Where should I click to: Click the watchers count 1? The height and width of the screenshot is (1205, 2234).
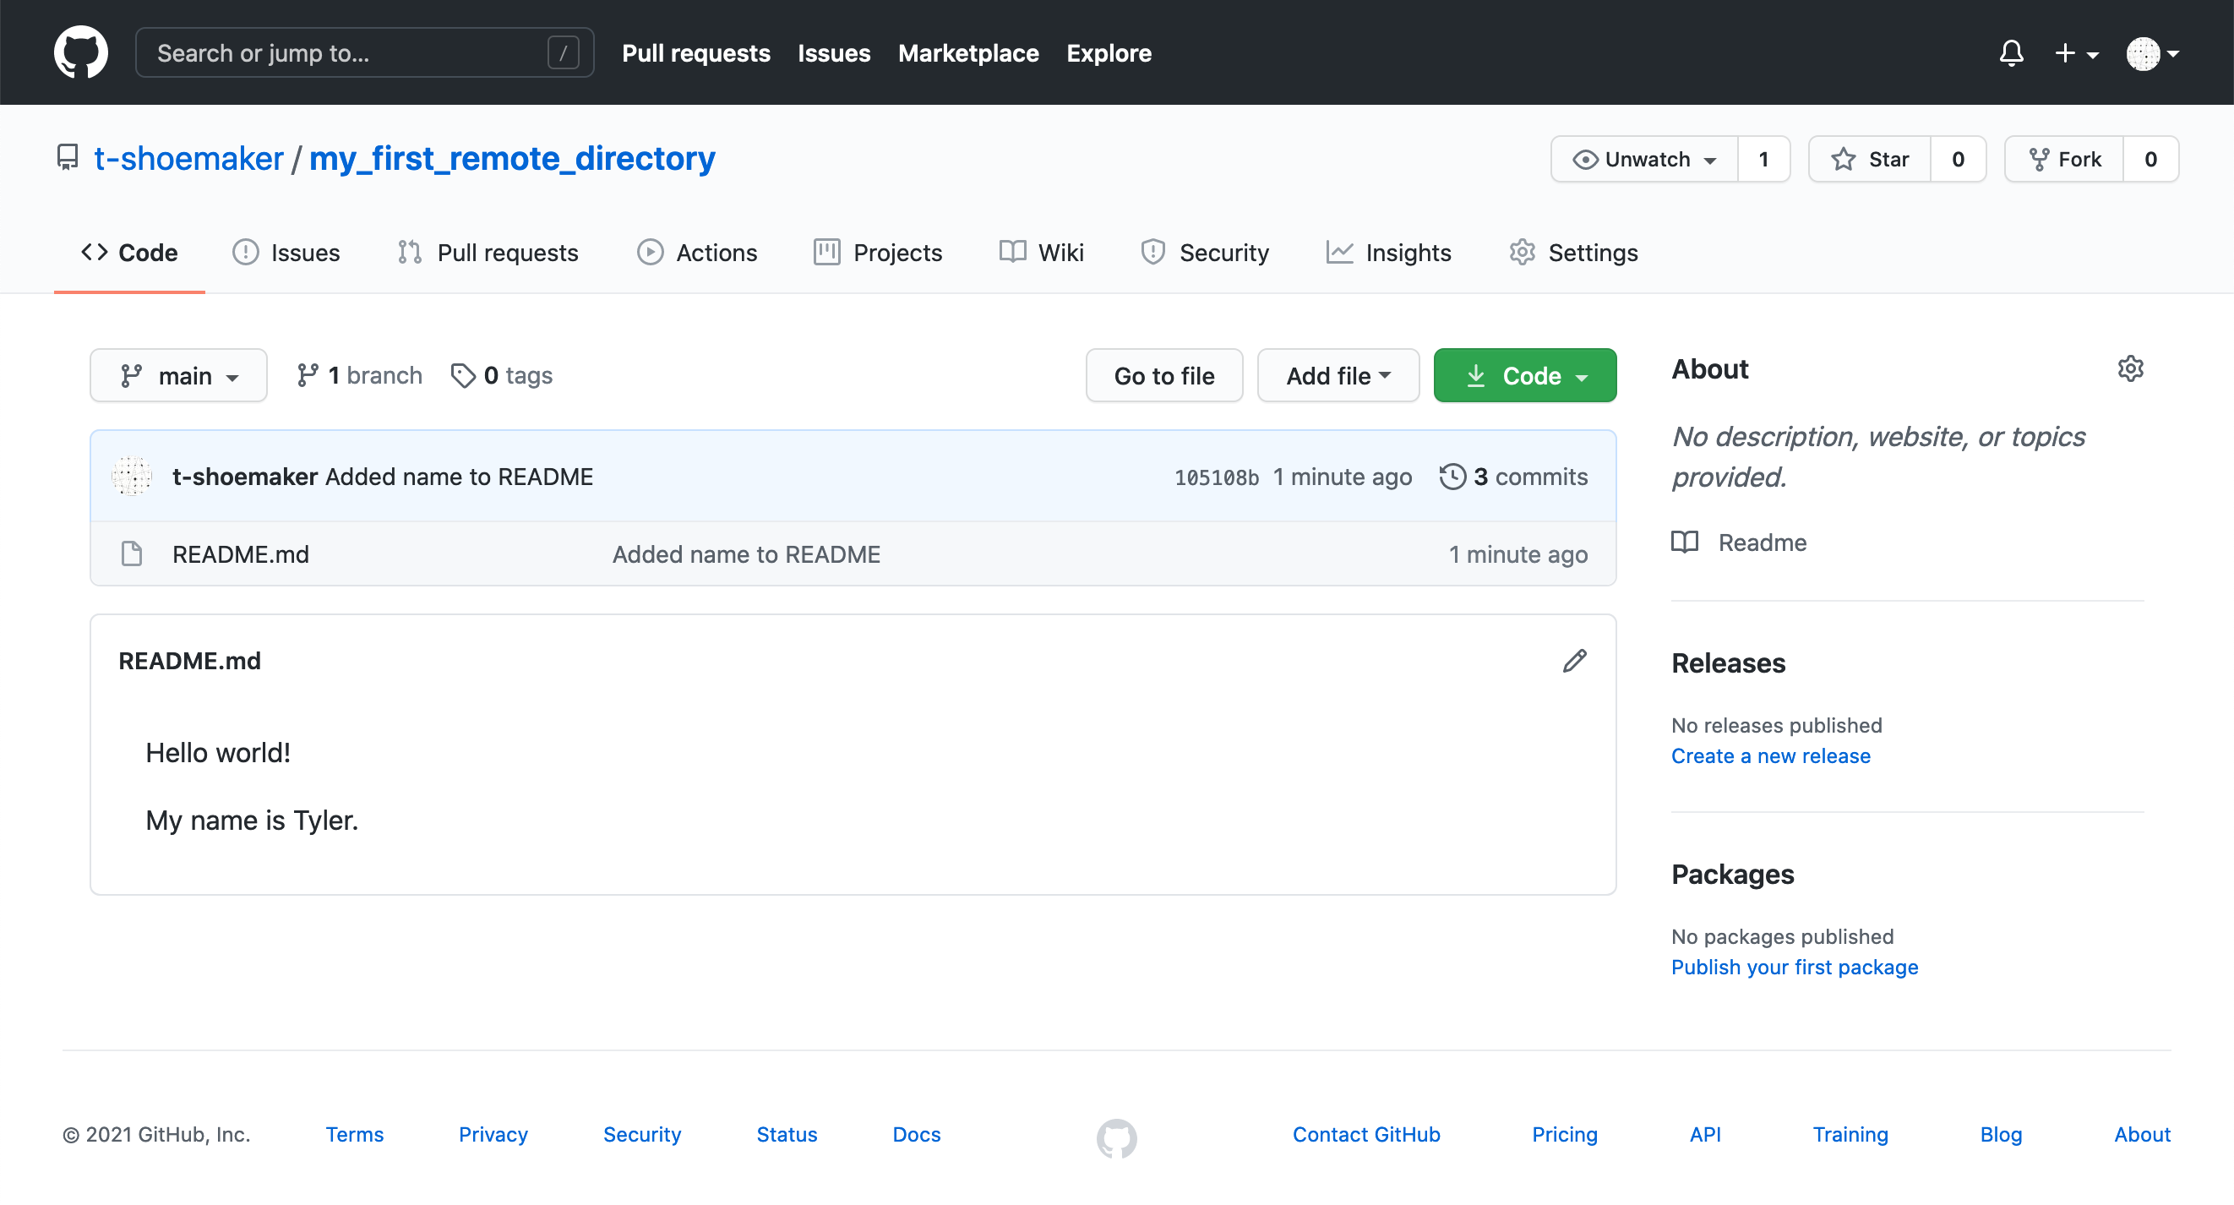click(x=1763, y=159)
